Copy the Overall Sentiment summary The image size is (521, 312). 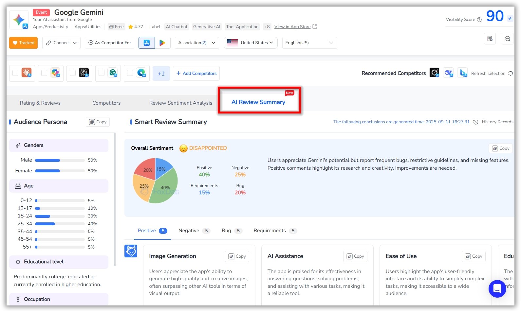pos(501,148)
